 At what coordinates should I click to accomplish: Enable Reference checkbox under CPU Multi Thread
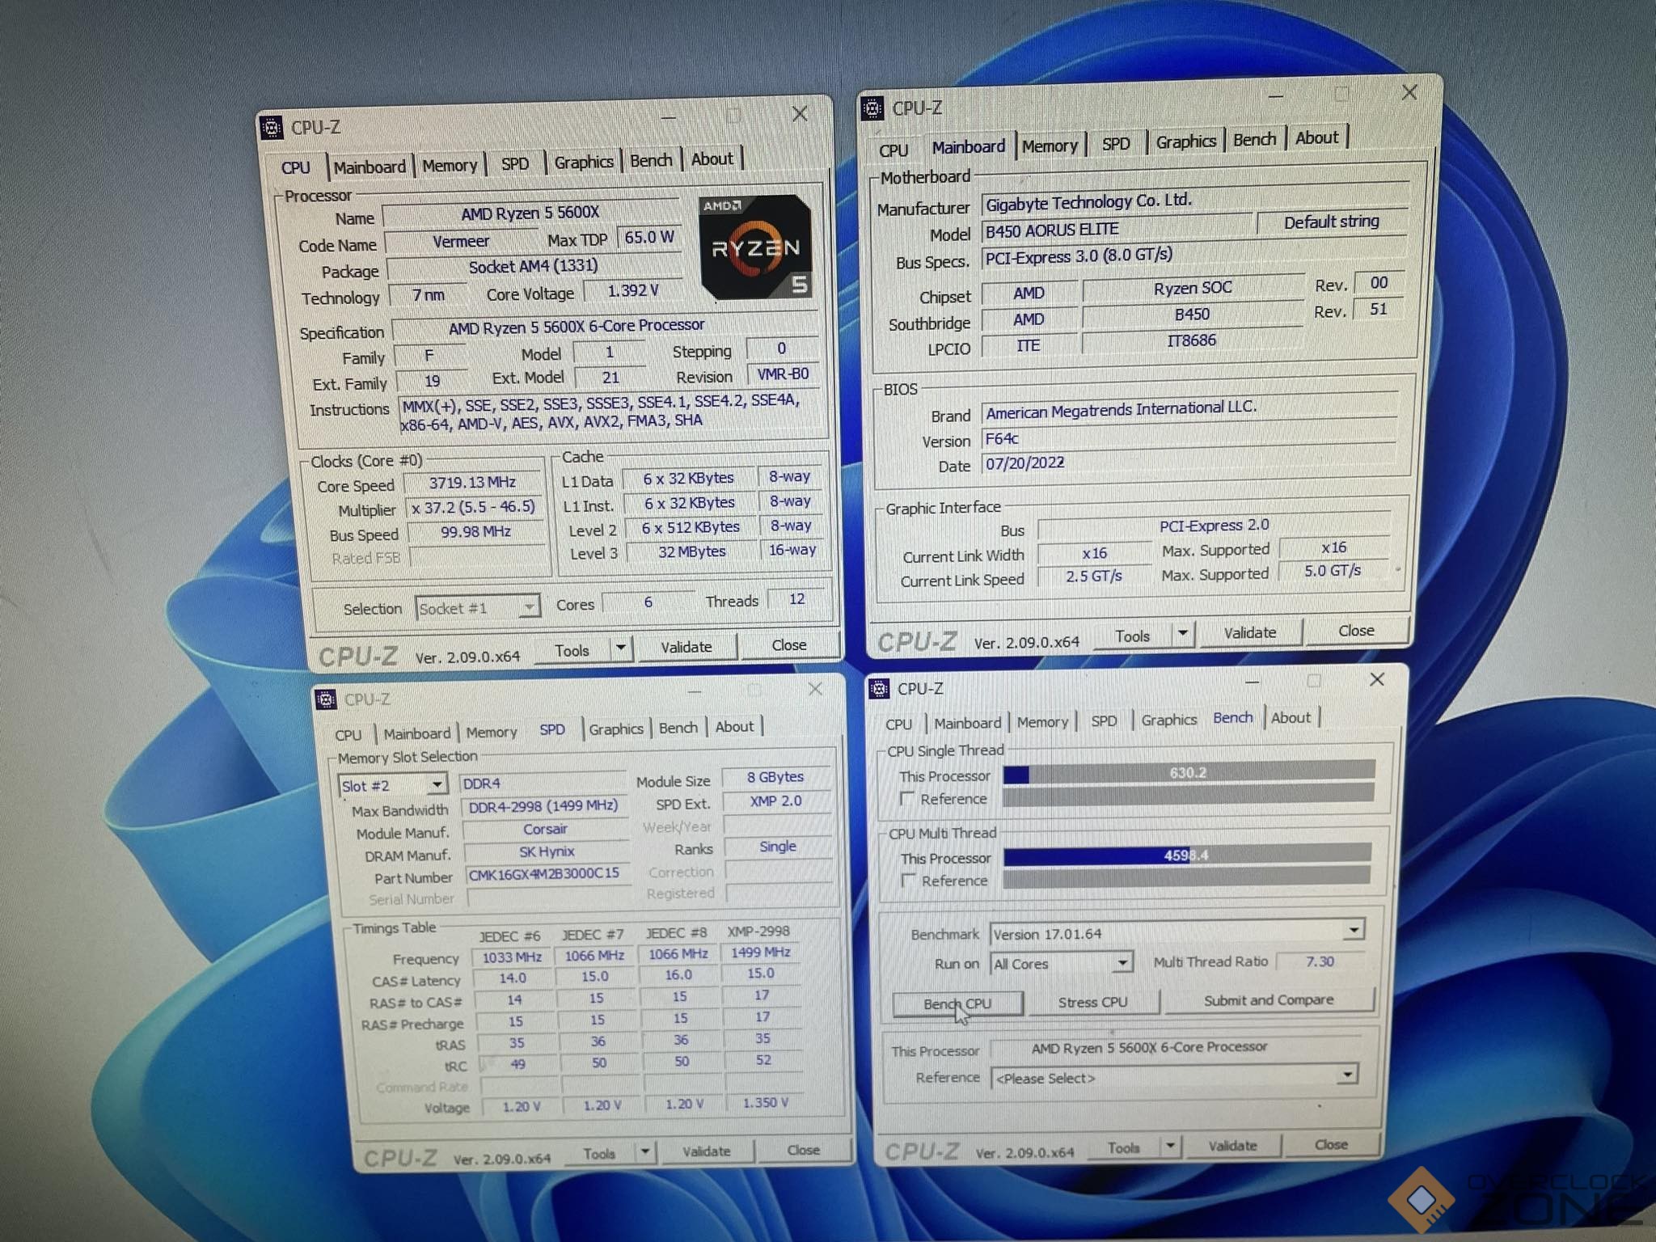909,881
